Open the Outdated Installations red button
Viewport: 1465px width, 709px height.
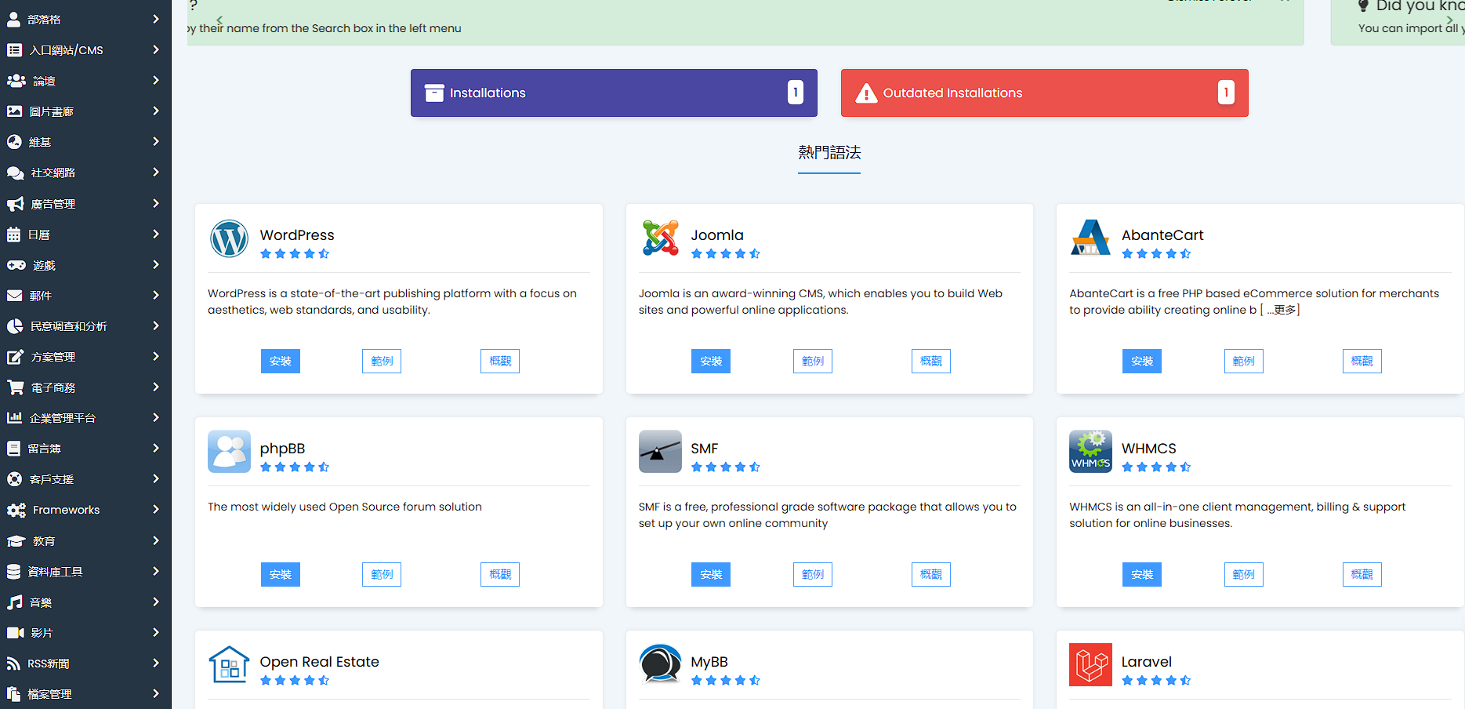click(1044, 93)
